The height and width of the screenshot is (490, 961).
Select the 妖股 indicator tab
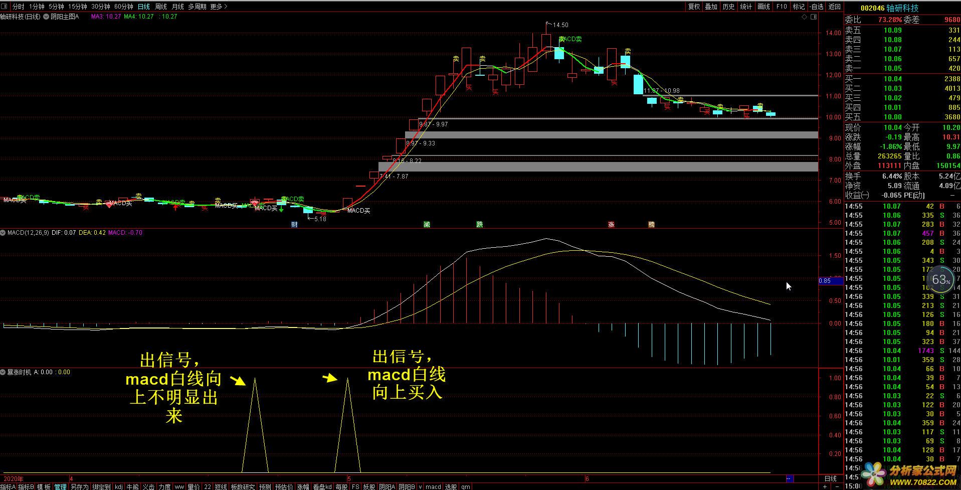(369, 486)
